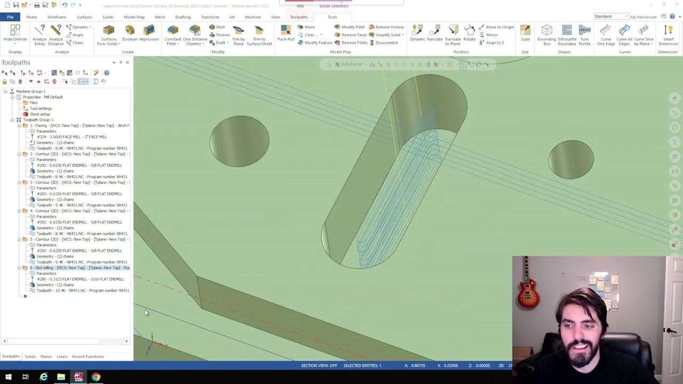The height and width of the screenshot is (384, 683).
Task: Select Stock setup in tree
Action: 39,114
